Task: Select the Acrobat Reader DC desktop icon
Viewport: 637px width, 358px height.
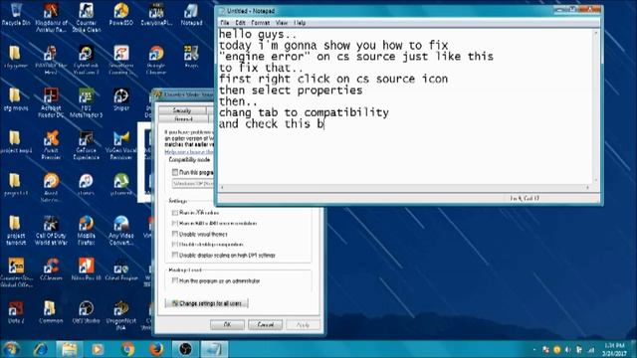Action: (51, 102)
